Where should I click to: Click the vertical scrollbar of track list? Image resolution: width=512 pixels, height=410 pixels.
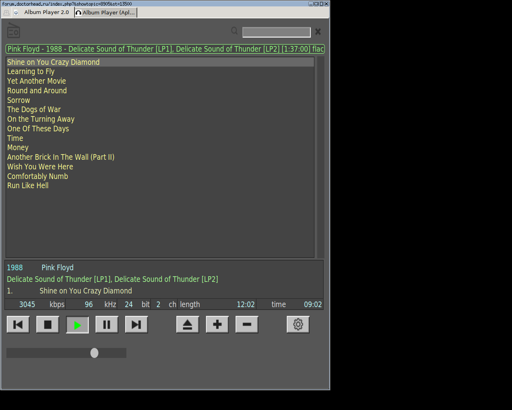tap(320, 157)
